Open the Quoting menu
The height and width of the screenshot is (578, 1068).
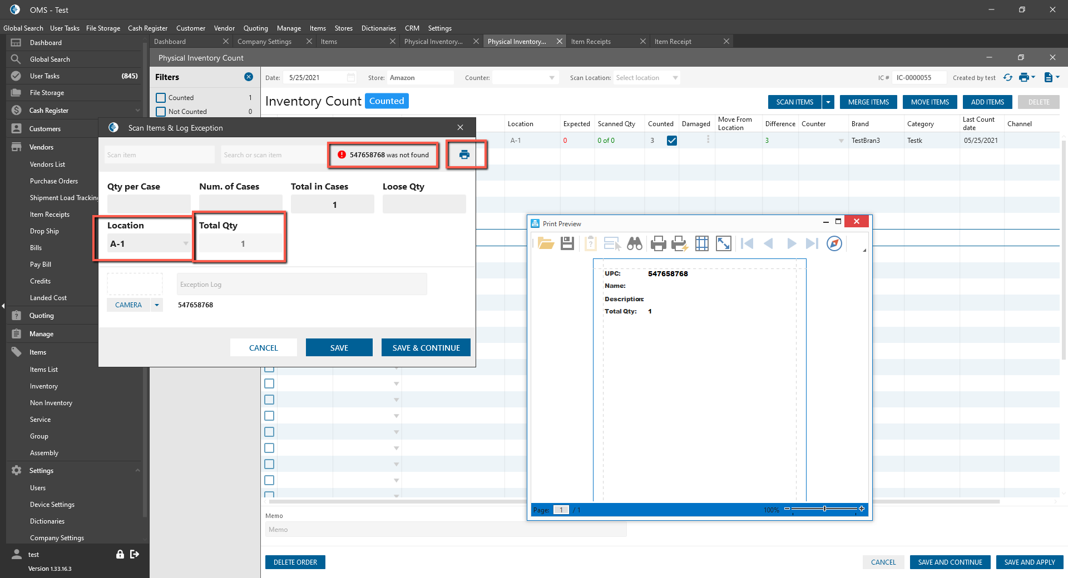point(255,28)
